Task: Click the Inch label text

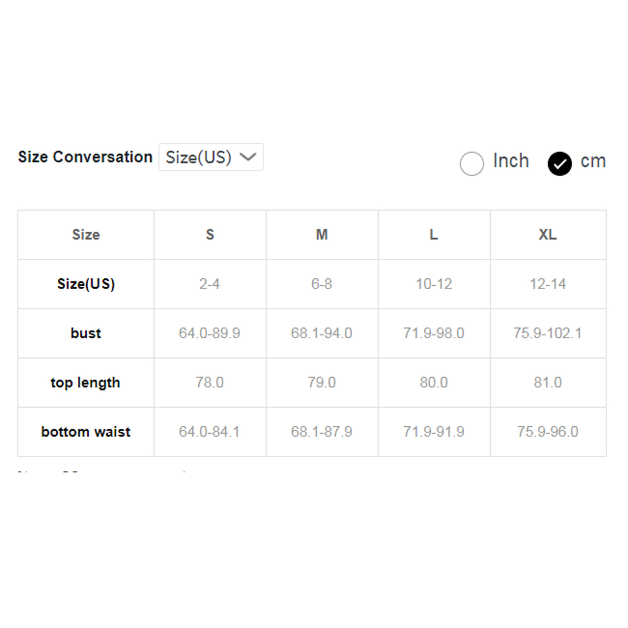Action: pos(511,161)
